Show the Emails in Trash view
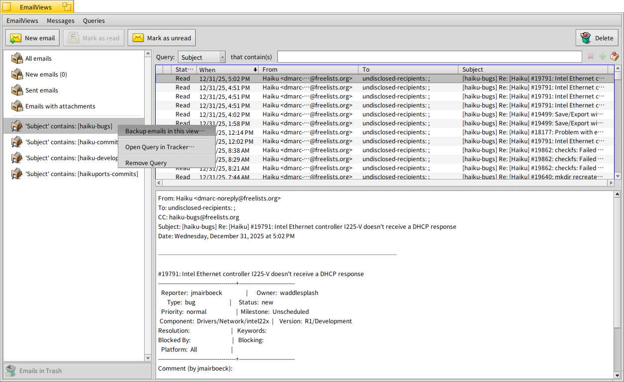Viewport: 624px width, 382px height. coord(40,371)
